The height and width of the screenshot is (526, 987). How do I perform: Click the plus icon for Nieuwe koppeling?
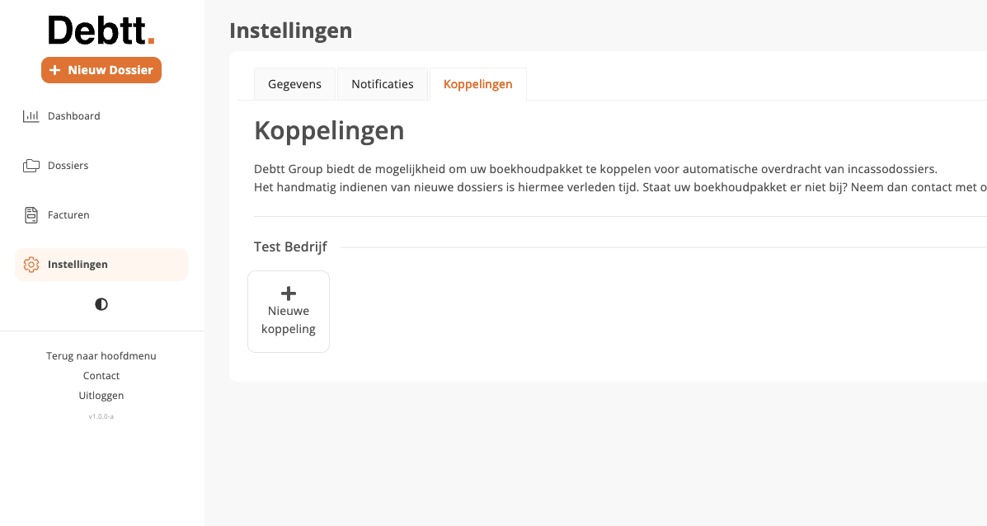coord(289,293)
